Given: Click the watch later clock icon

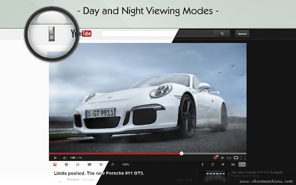Looking at the screenshot, I should 222,158.
